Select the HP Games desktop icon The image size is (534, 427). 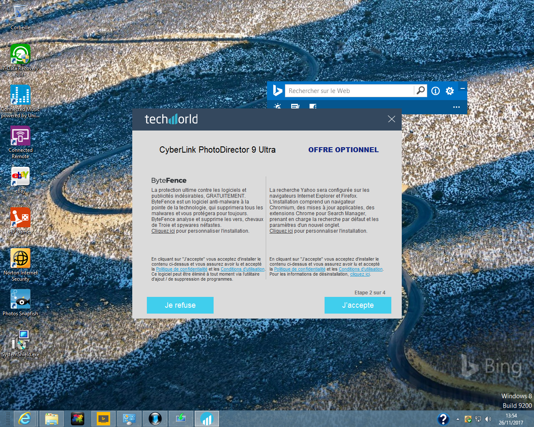[20, 221]
